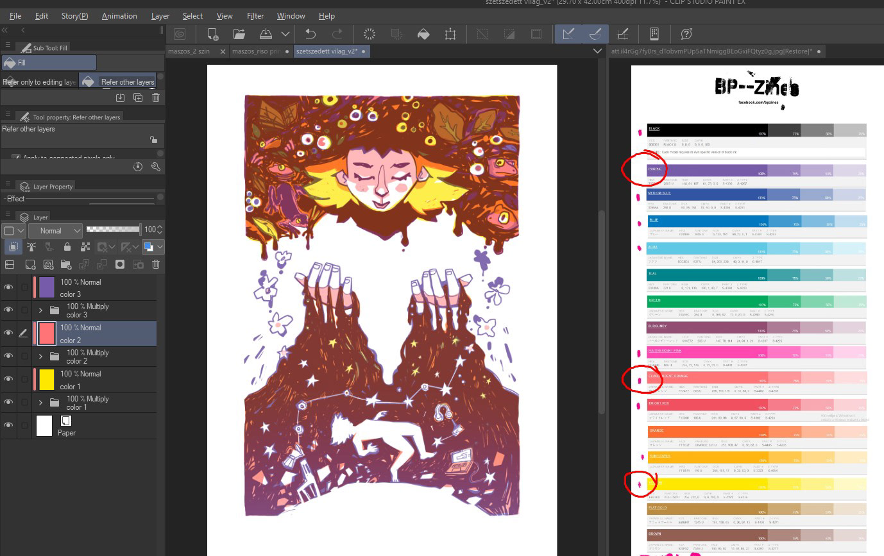This screenshot has width=884, height=556.
Task: Create a new layer folder
Action: pyautogui.click(x=66, y=264)
